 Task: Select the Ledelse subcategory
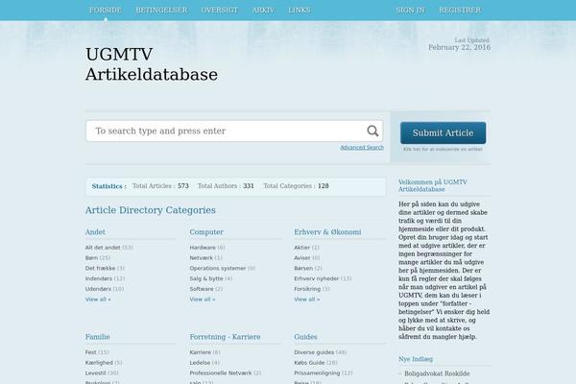coord(200,363)
